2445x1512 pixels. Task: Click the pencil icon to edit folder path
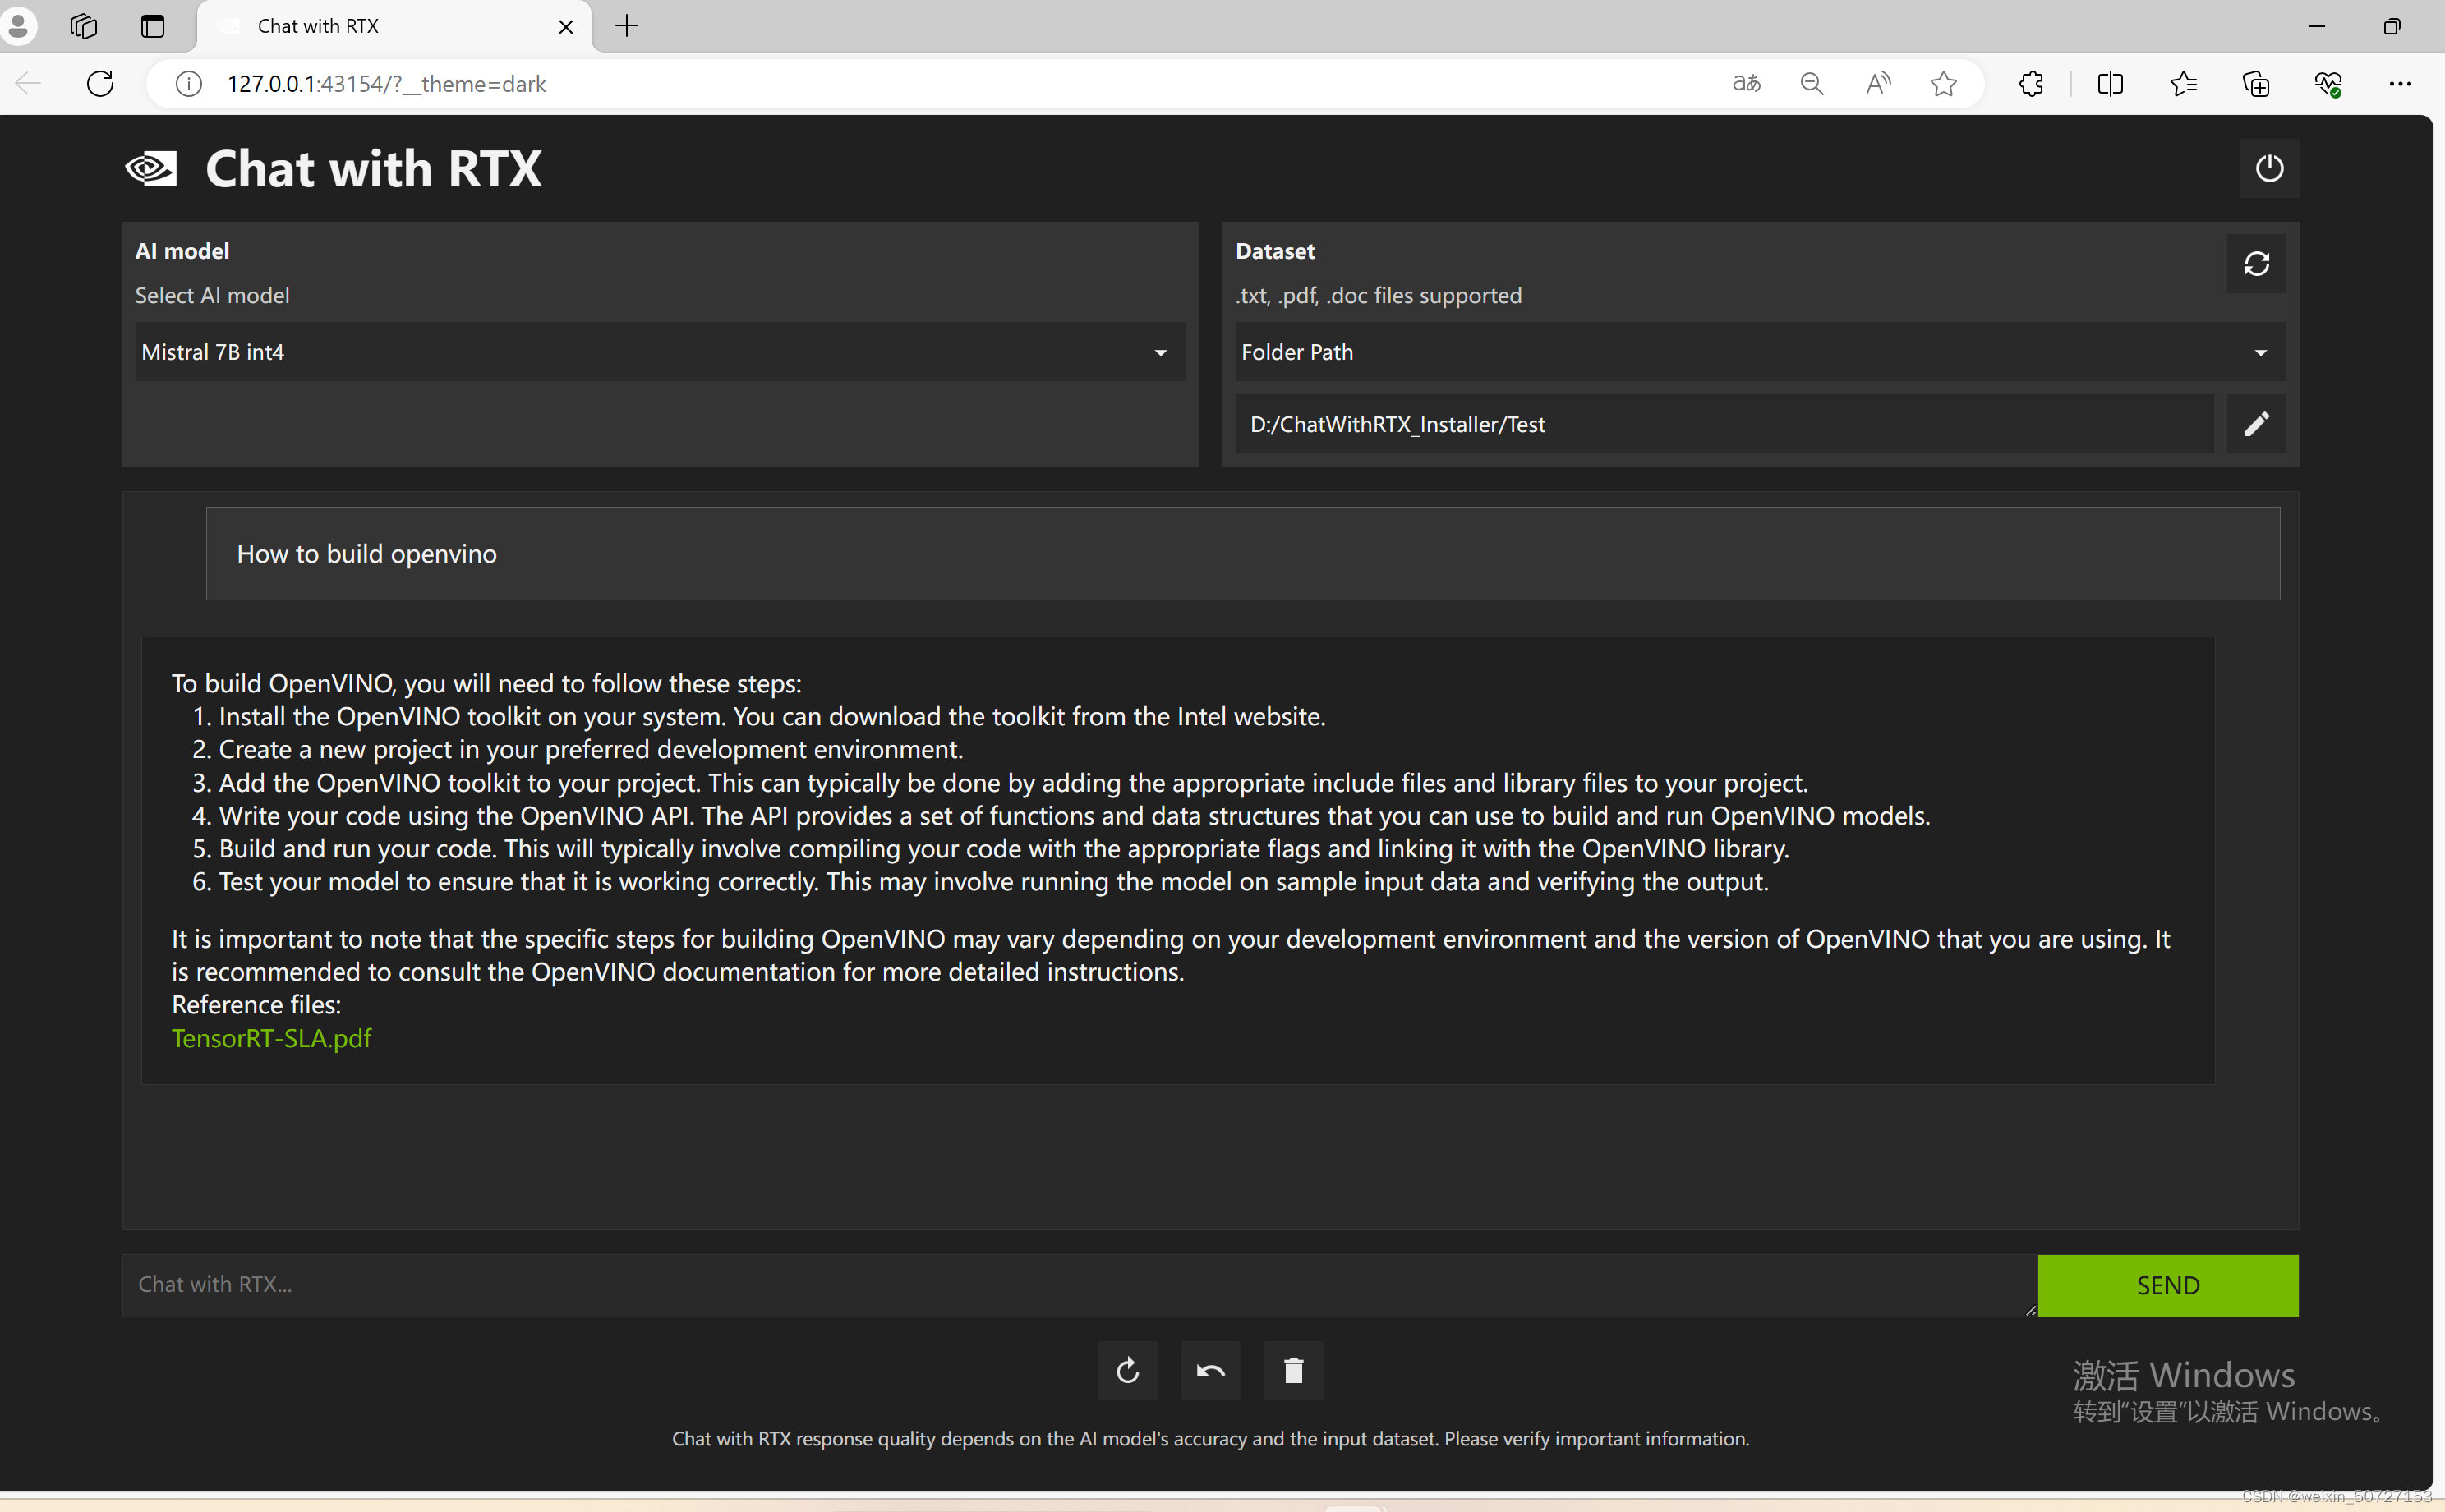tap(2256, 424)
